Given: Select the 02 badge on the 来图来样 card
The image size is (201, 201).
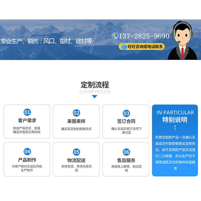Looking at the screenshot, I should 76,113.
